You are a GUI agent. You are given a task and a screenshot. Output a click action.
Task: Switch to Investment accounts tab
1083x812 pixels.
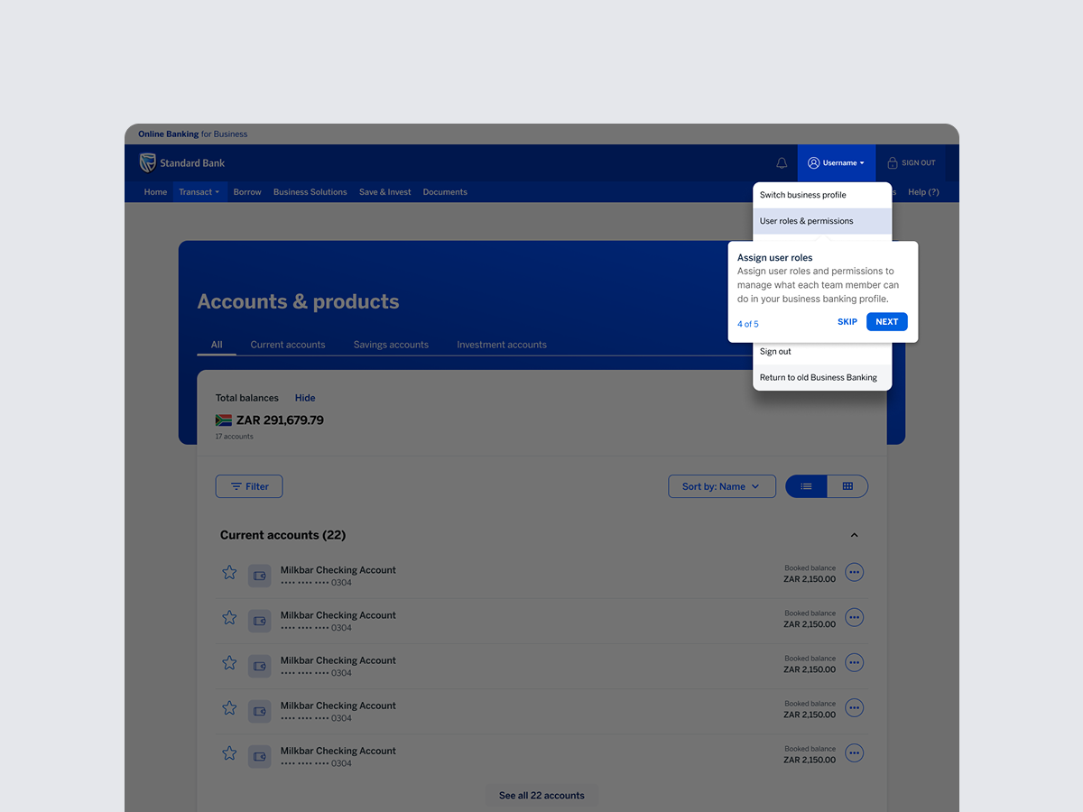502,345
